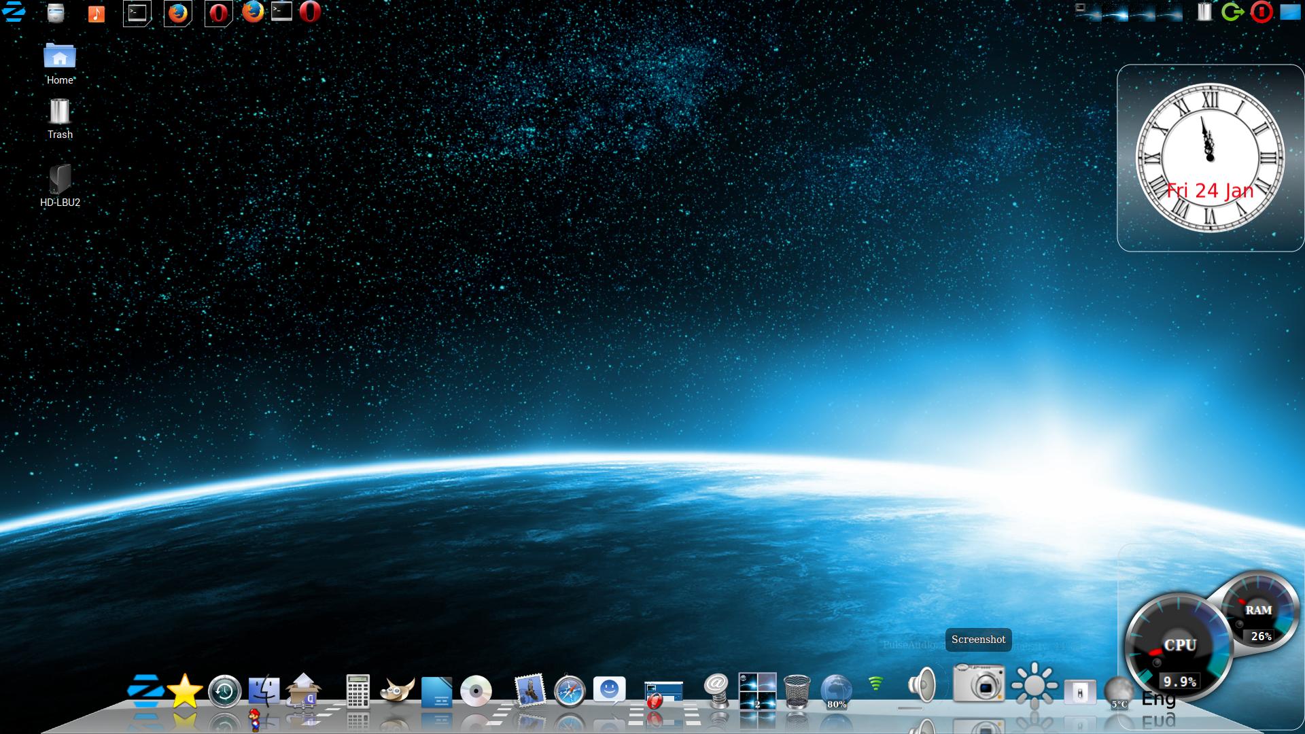Click the green log out arrow button
This screenshot has height=734, width=1305.
point(1232,12)
